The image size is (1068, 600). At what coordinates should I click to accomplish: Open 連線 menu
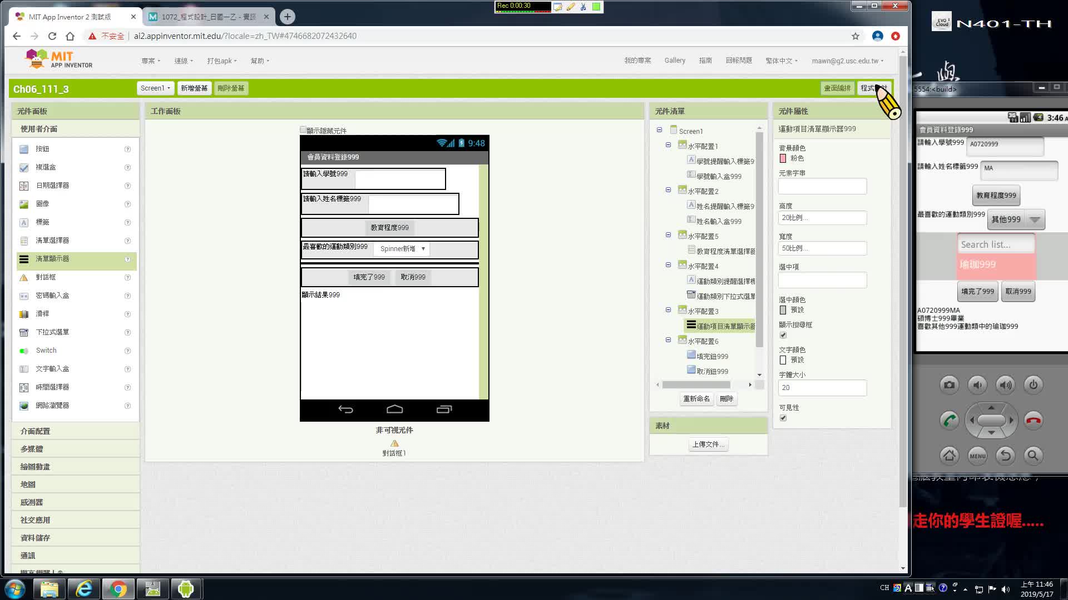184,61
